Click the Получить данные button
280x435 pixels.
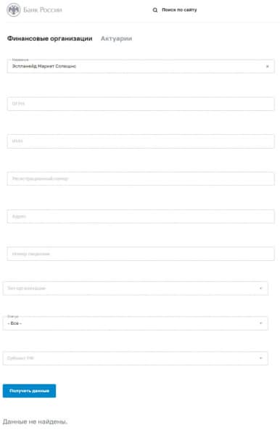(30, 391)
